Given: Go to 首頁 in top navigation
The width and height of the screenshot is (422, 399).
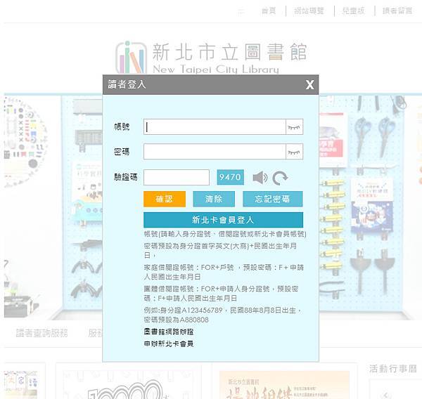Looking at the screenshot, I should pos(269,11).
